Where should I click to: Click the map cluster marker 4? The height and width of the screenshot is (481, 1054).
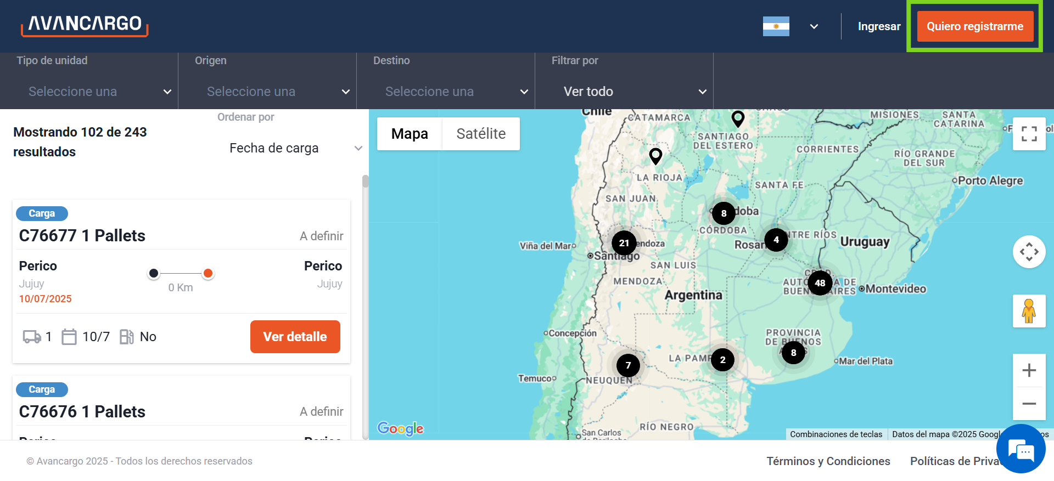776,240
